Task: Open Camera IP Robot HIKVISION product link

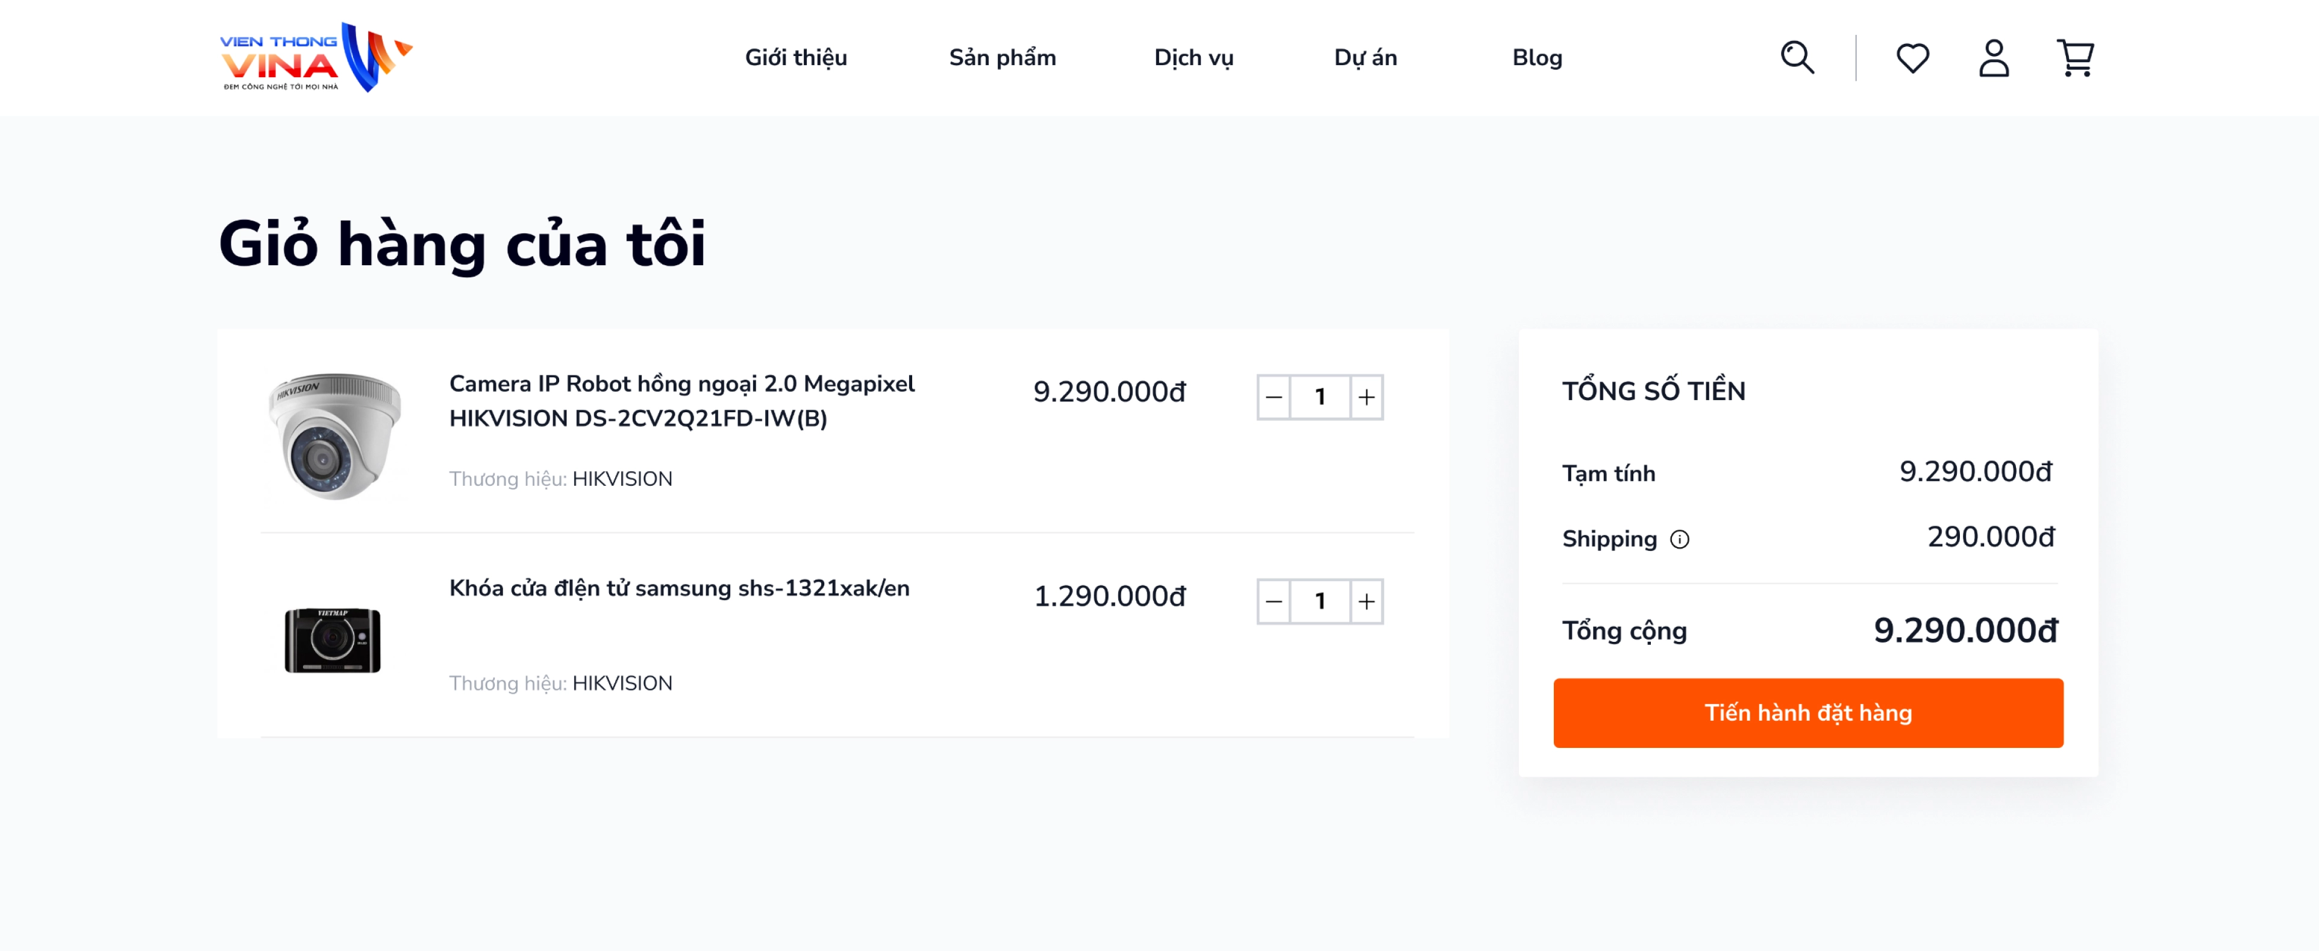Action: [681, 401]
